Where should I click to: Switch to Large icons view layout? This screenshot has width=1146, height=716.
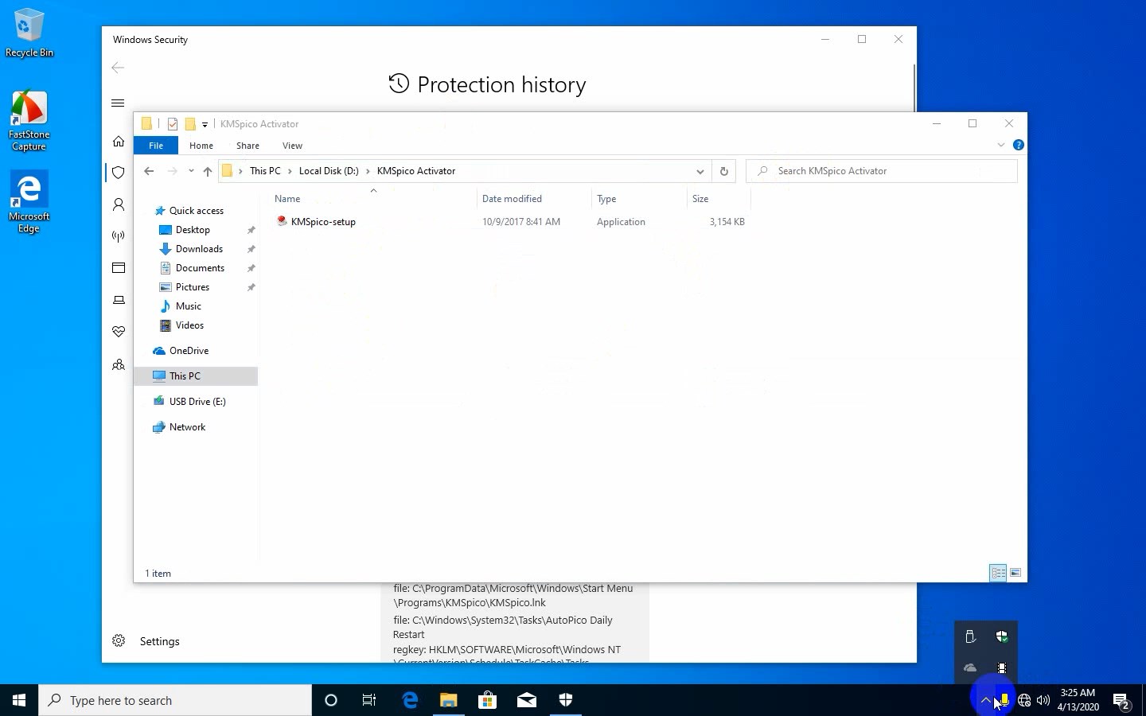pos(1015,573)
